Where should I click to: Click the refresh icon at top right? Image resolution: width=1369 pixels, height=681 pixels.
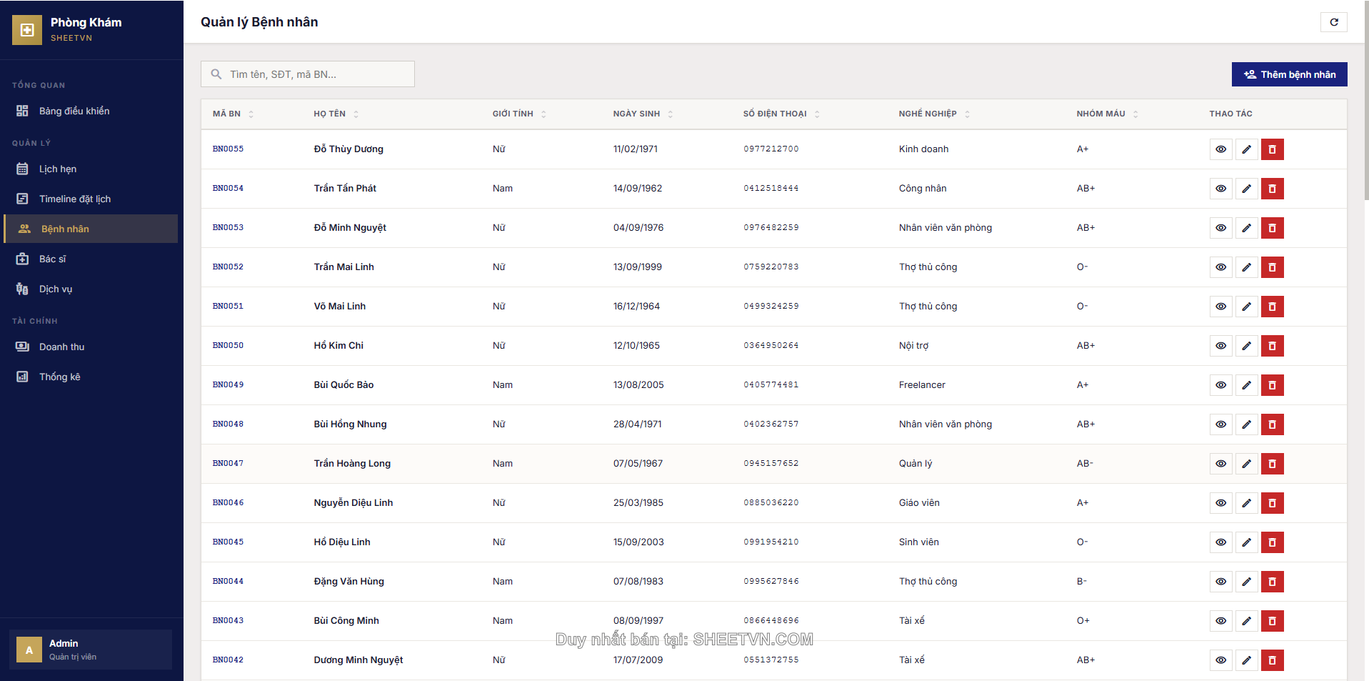(x=1333, y=22)
